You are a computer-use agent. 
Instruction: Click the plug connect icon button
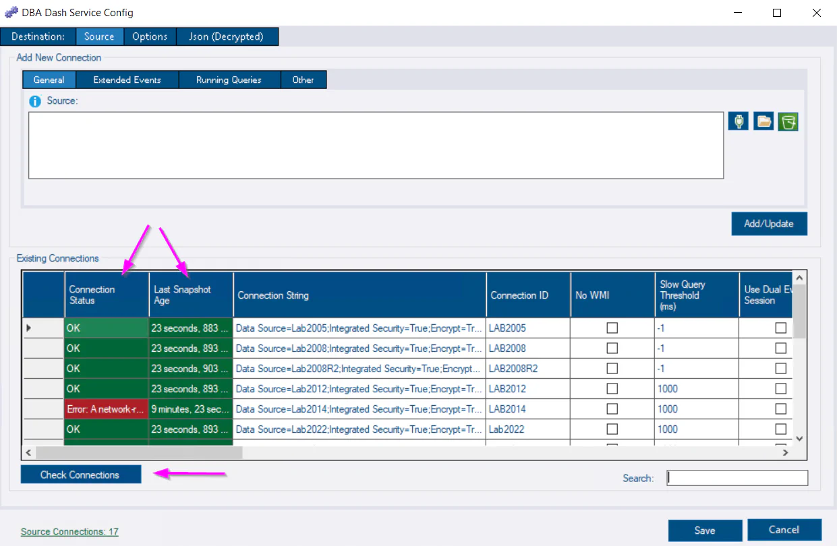coord(738,121)
